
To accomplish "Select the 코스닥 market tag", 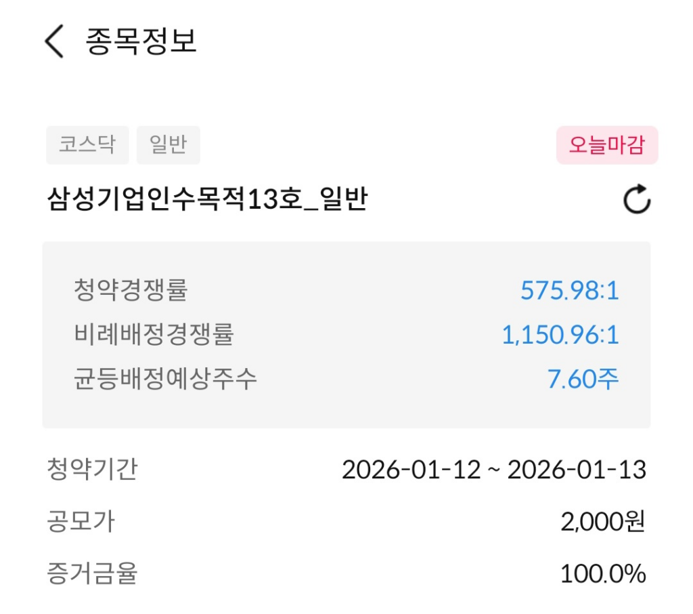I will pyautogui.click(x=87, y=145).
